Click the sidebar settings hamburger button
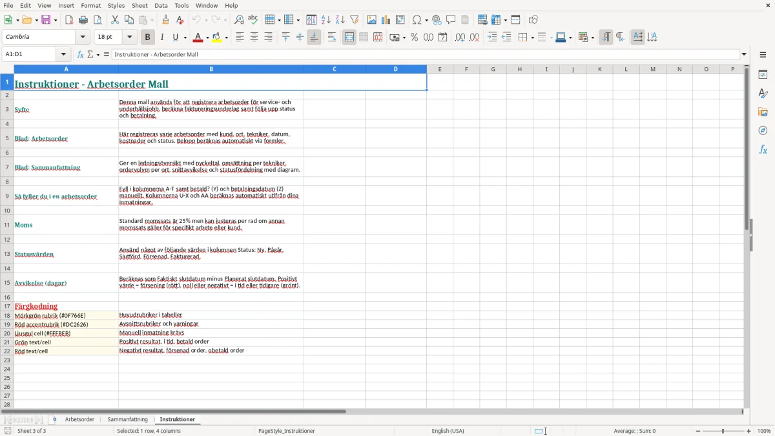This screenshot has height=436, width=775. point(763,55)
